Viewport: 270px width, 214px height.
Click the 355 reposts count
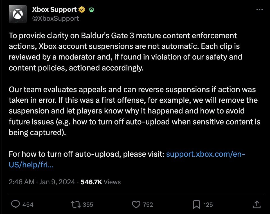point(88,205)
